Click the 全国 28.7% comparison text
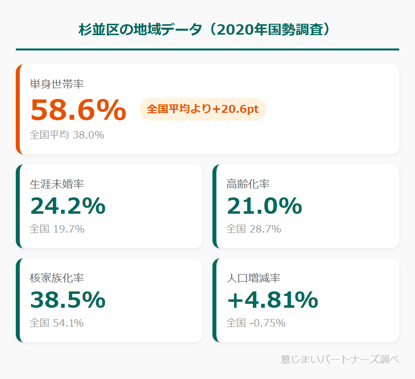415x379 pixels. (253, 229)
